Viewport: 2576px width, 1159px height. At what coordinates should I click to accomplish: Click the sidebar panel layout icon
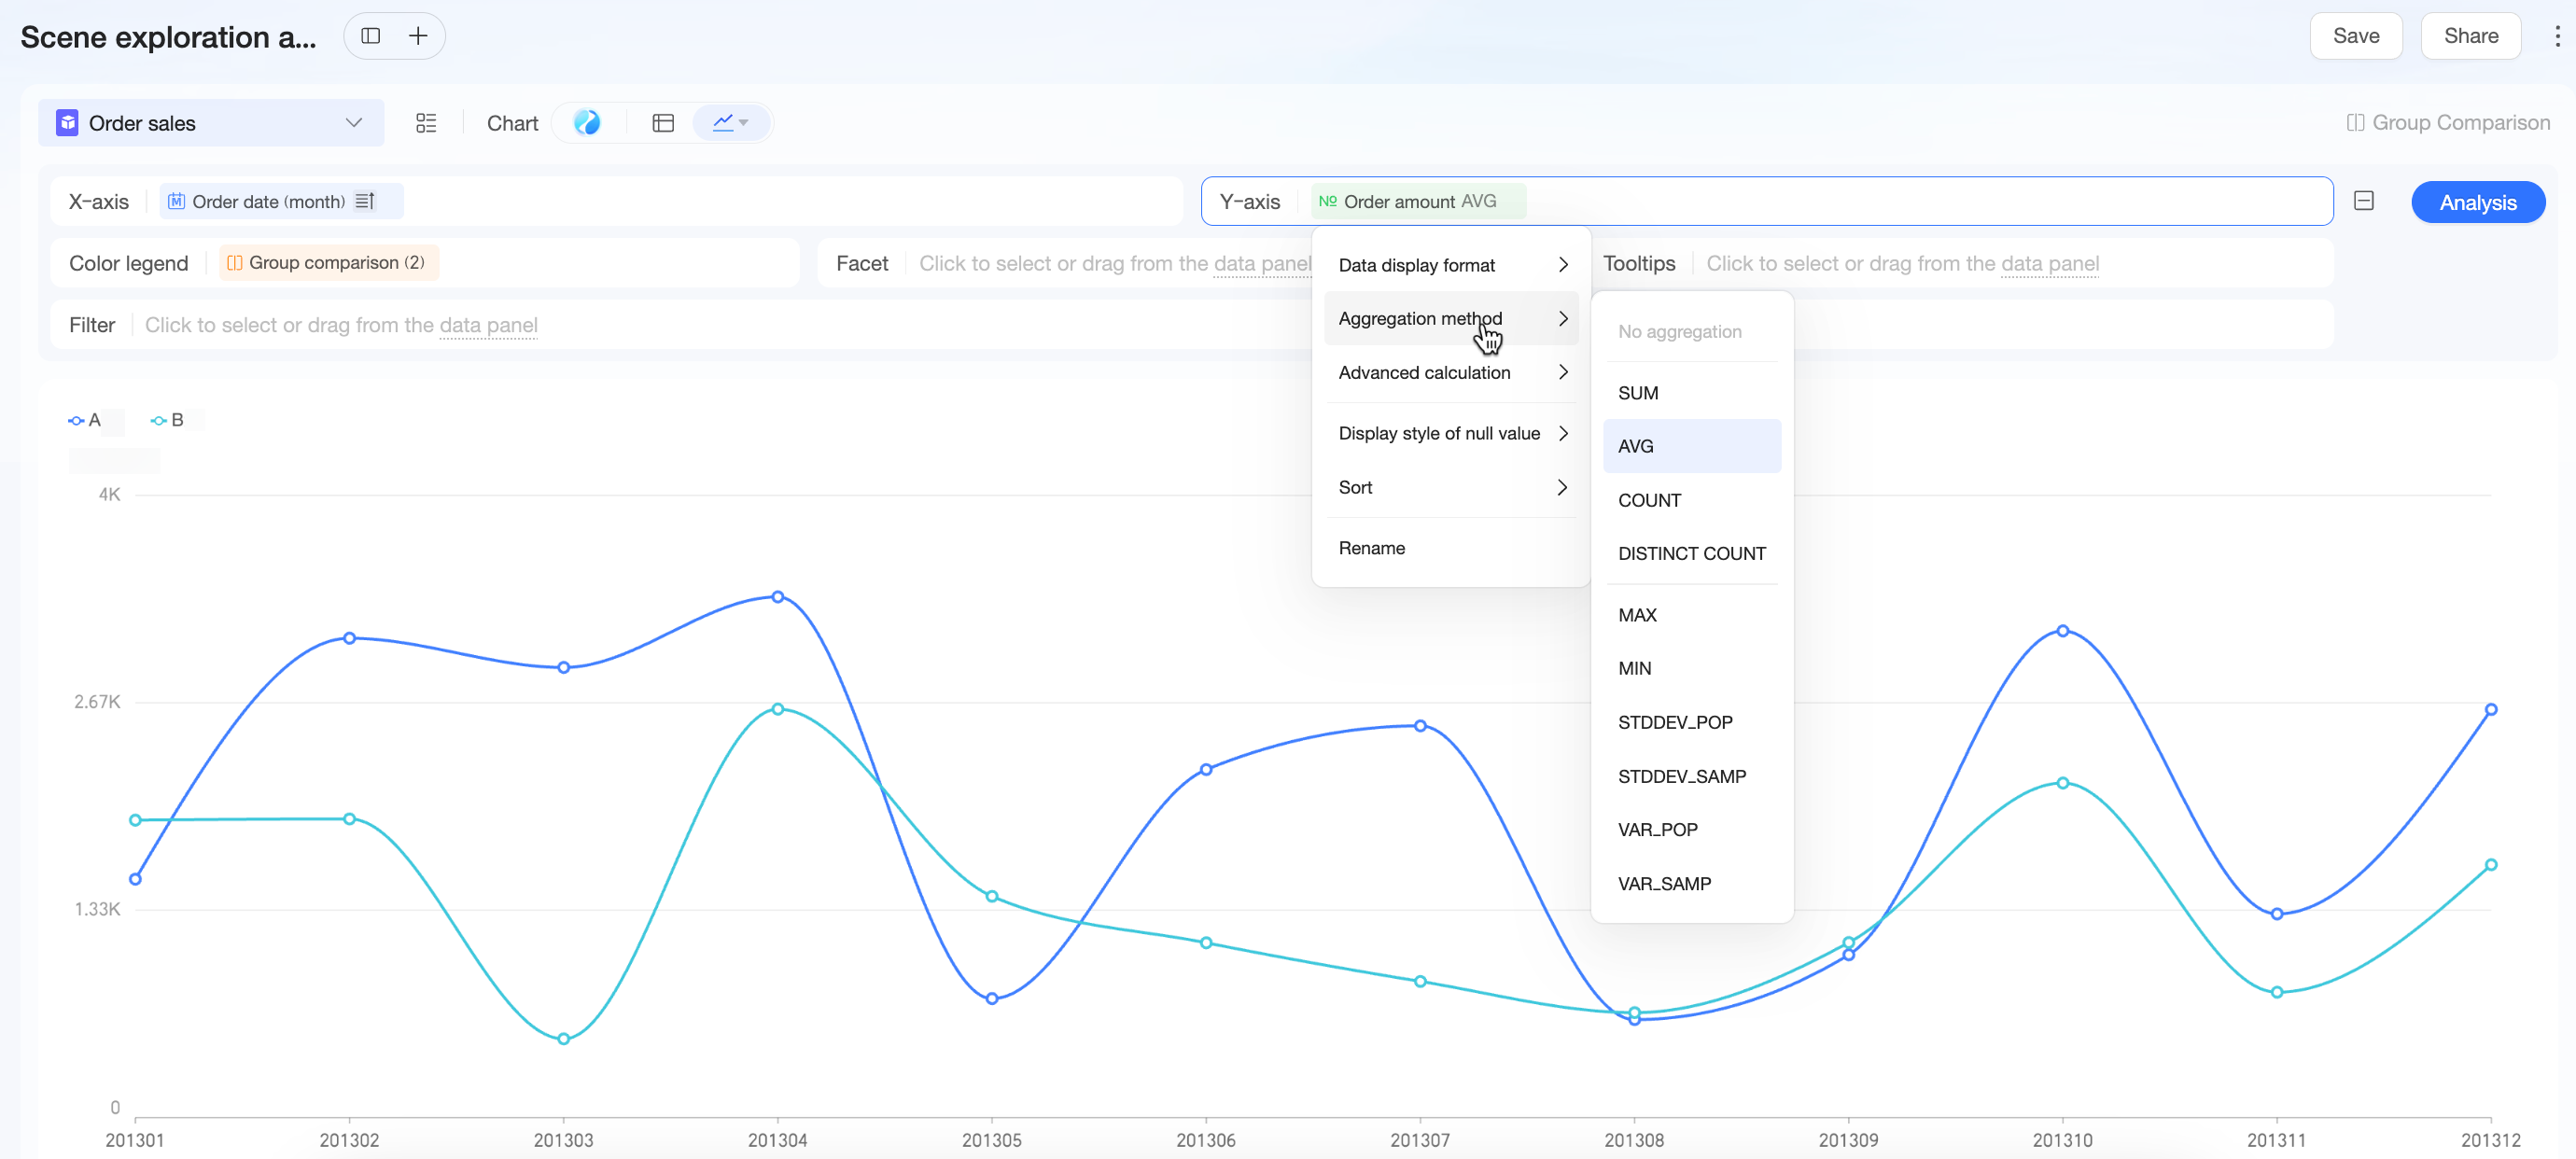click(x=371, y=36)
